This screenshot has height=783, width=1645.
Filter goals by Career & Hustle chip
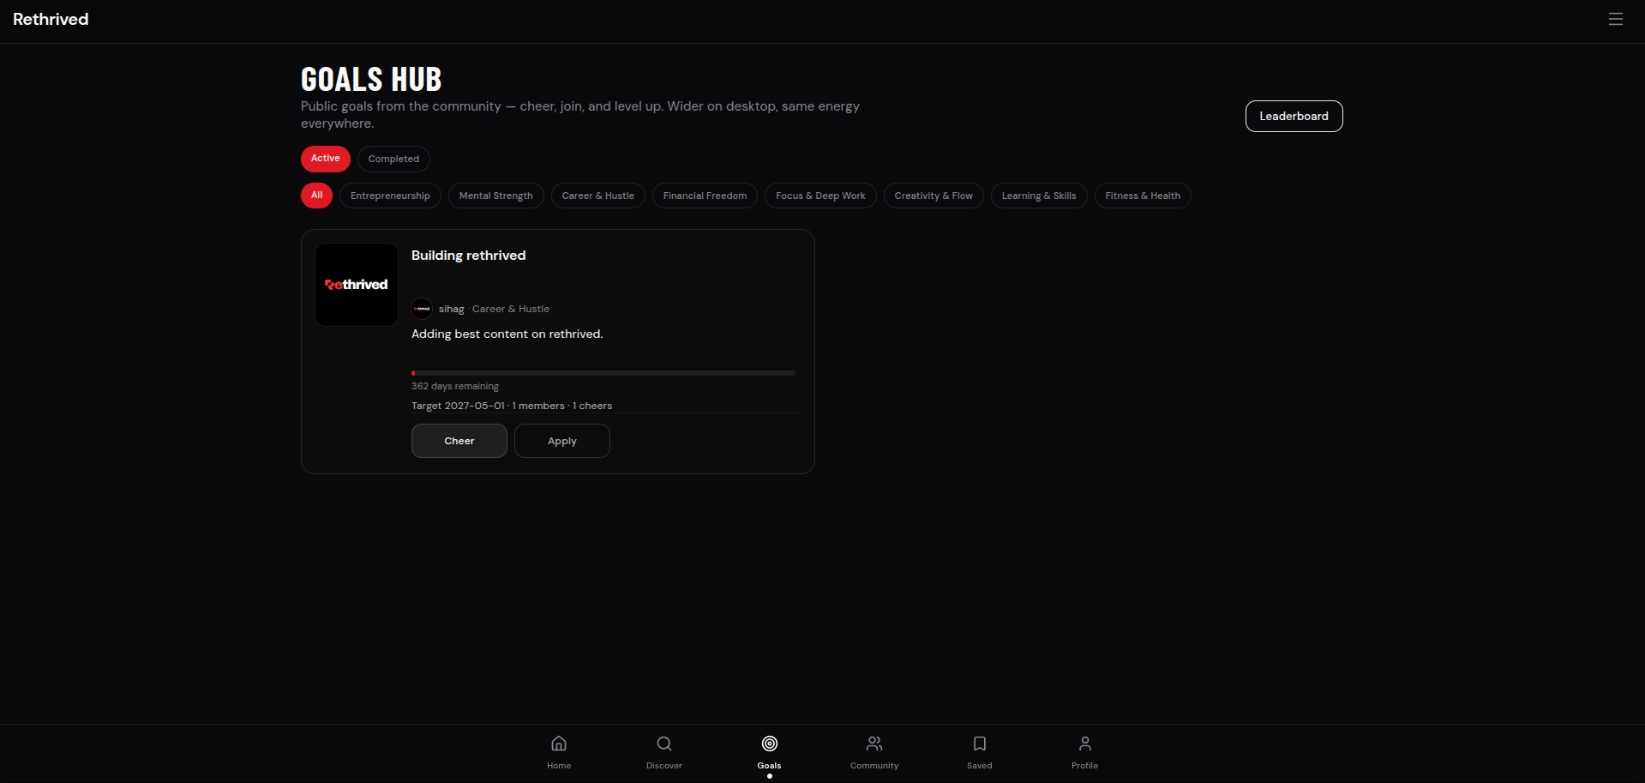click(x=598, y=196)
